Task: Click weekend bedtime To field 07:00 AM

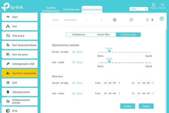Action: 144,93
